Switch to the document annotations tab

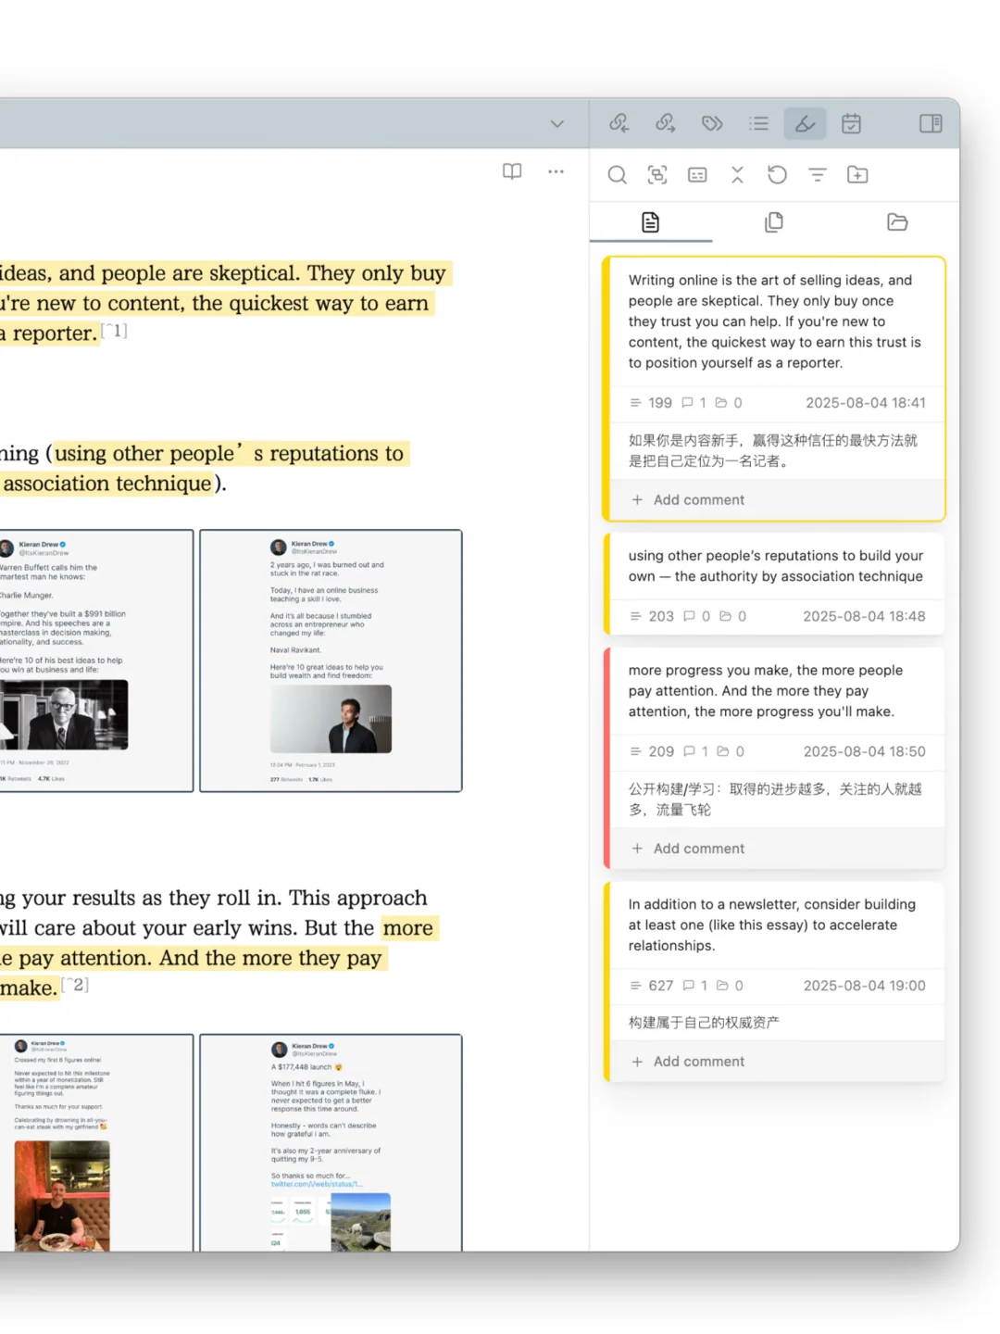[650, 222]
